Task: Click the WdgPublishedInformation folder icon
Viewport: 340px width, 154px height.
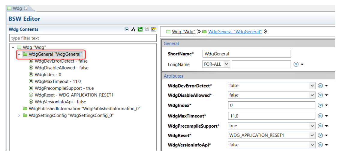Action: coord(25,108)
